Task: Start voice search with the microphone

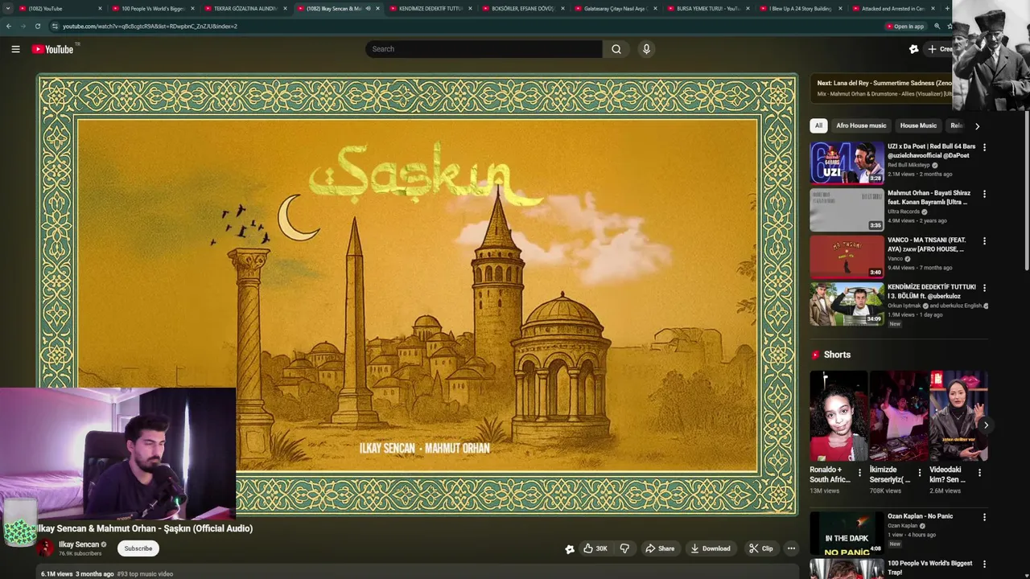Action: point(646,49)
